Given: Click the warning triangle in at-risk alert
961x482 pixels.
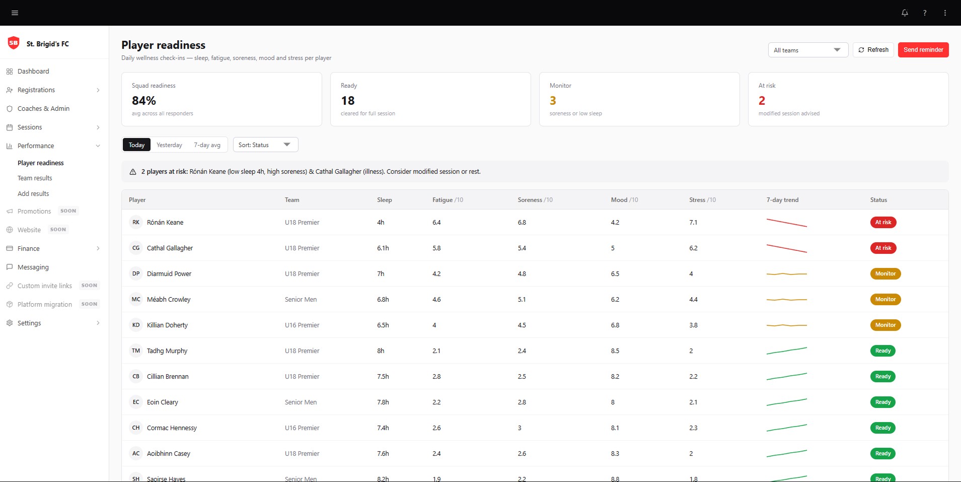Looking at the screenshot, I should coord(133,172).
